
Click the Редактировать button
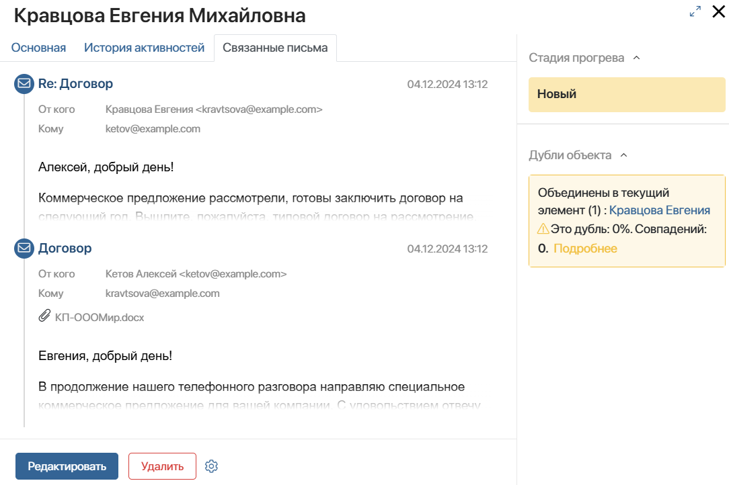[x=67, y=466]
